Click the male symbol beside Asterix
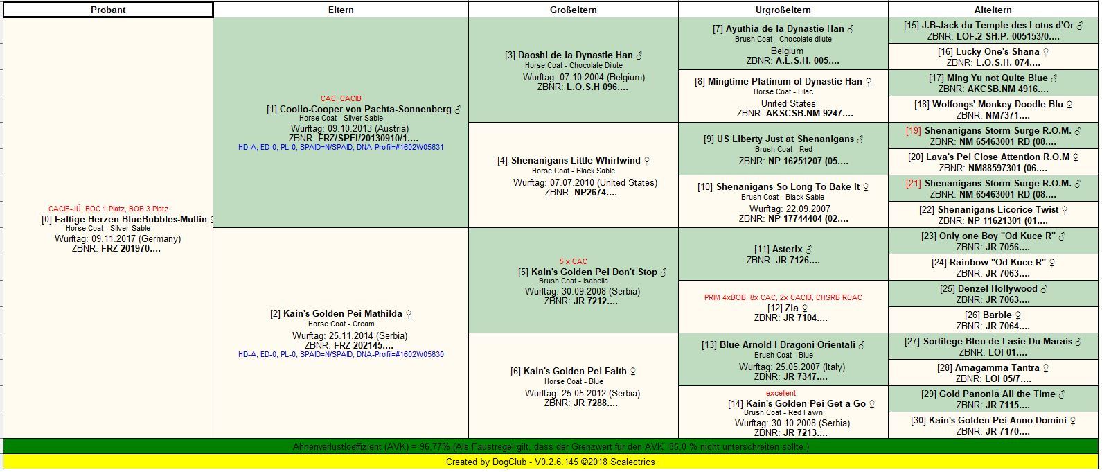Screen dimensions: 1102x472 pyautogui.click(x=809, y=250)
